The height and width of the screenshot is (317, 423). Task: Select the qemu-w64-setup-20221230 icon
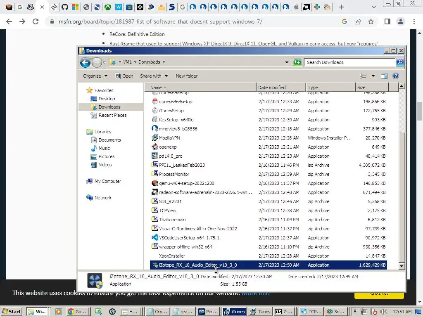click(x=154, y=183)
